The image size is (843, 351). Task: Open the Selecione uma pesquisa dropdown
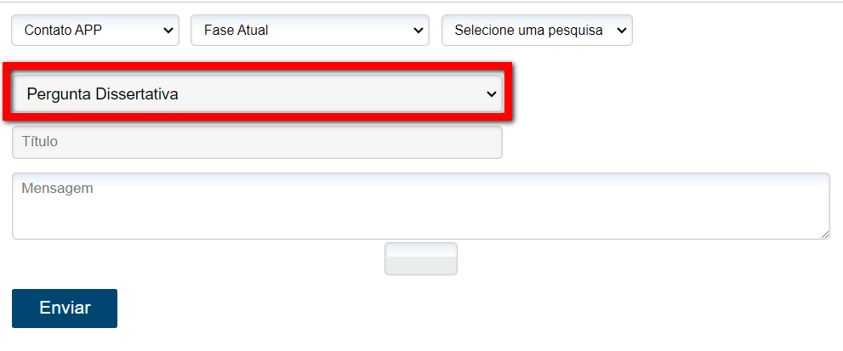537,31
